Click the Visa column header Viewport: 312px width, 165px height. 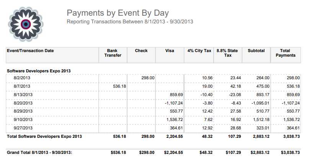[170, 51]
